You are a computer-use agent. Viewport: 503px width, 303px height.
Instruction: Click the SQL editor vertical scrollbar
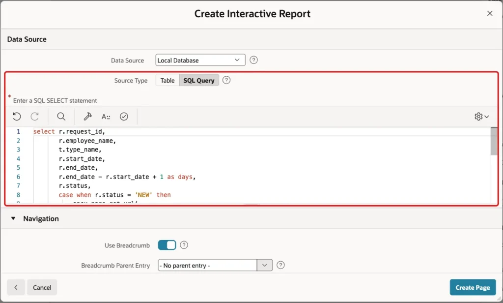pyautogui.click(x=494, y=141)
